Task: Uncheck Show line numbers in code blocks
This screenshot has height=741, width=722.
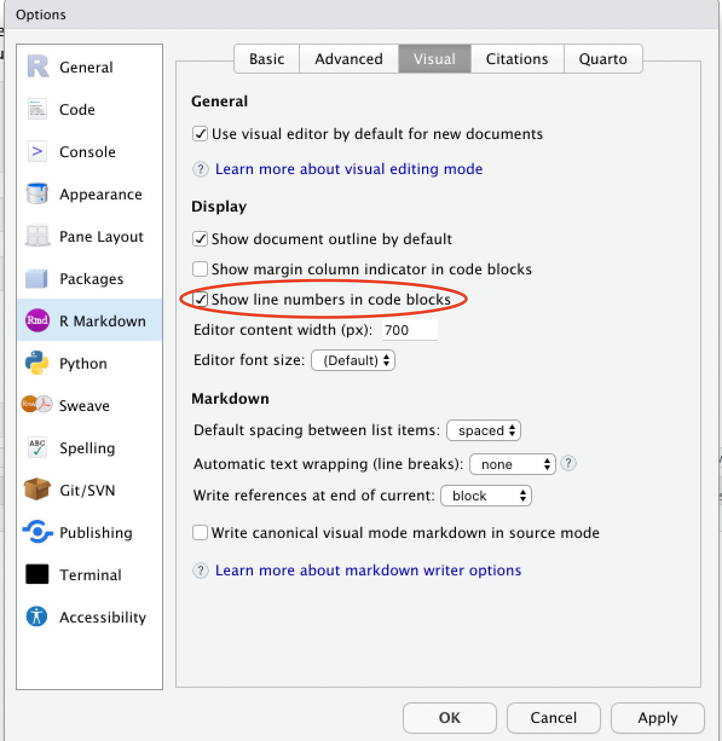Action: pyautogui.click(x=200, y=299)
